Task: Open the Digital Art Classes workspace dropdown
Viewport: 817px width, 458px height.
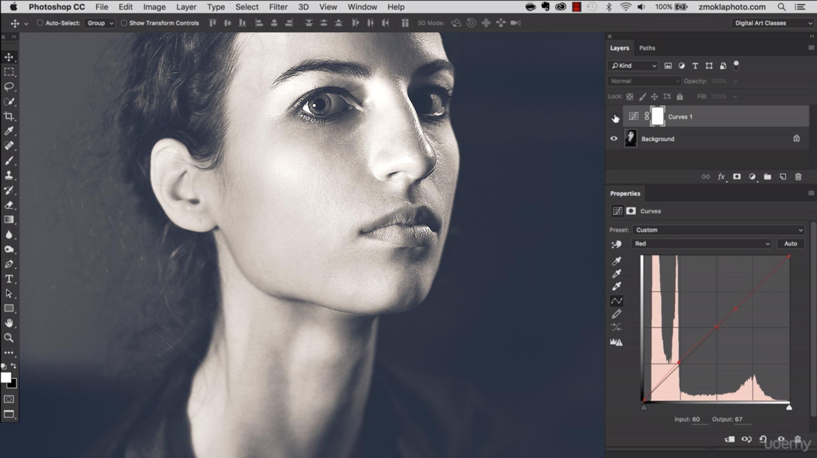Action: [x=773, y=23]
